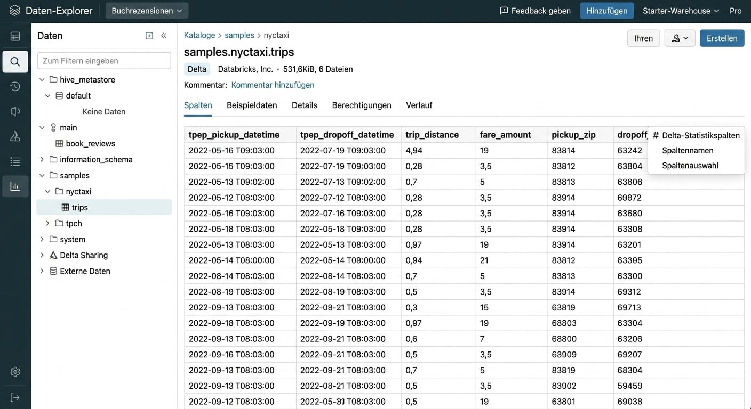Click the hash icon beside Delta-Statistikspalten
The width and height of the screenshot is (751, 409).
tap(656, 135)
